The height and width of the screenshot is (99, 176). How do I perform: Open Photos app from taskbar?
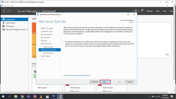coord(47,96)
